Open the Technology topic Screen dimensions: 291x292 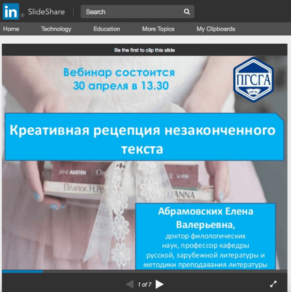[56, 29]
